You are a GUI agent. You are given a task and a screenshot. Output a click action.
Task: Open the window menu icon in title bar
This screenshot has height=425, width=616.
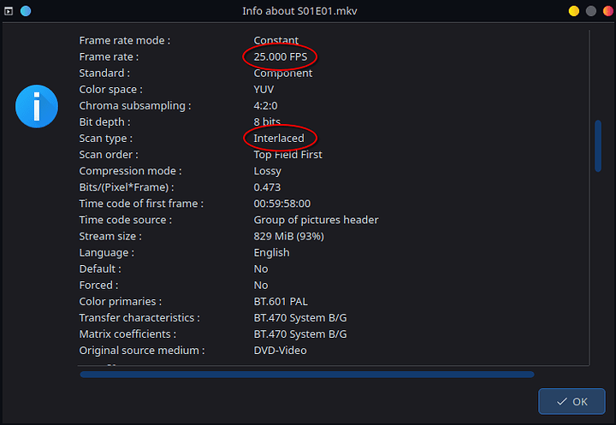[x=9, y=11]
